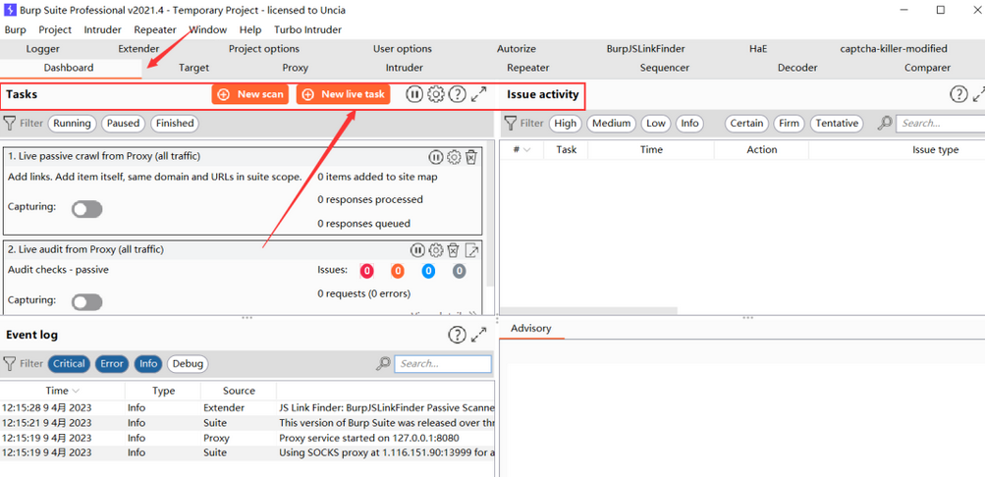Viewport: 985px width, 477px height.
Task: Open the Project menu
Action: click(55, 29)
